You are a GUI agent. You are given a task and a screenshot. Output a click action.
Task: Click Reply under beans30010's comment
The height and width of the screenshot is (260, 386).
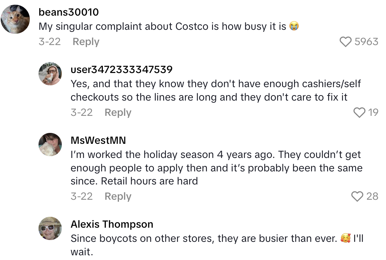click(86, 42)
